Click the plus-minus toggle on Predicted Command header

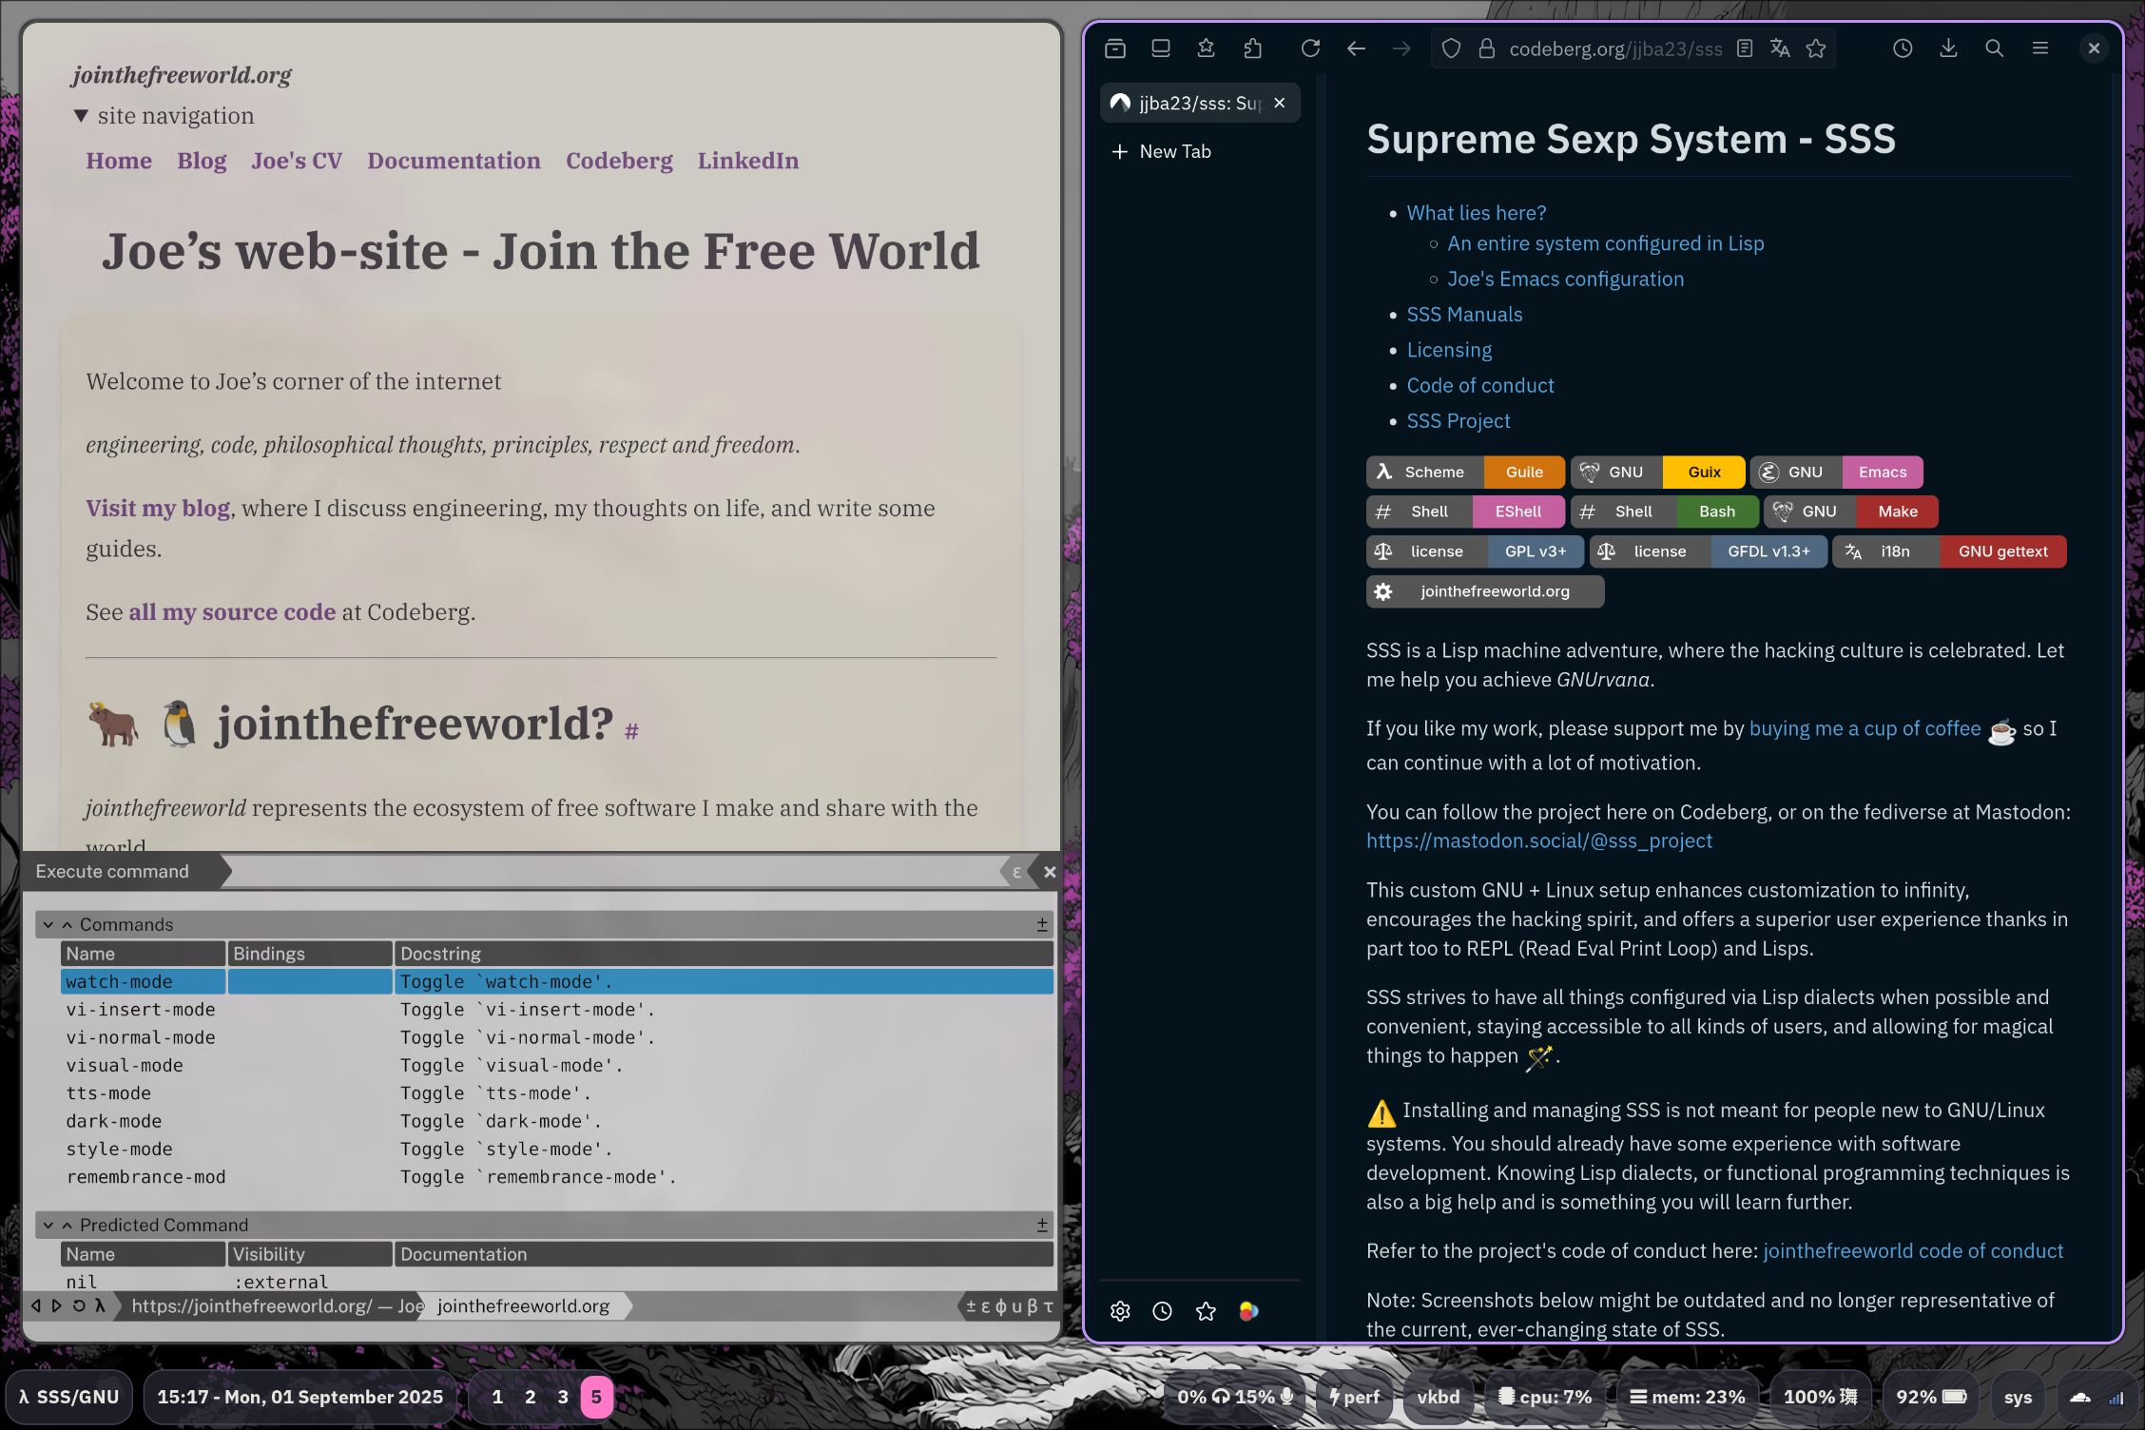coord(1042,1225)
